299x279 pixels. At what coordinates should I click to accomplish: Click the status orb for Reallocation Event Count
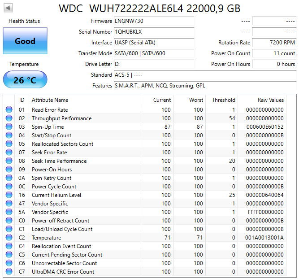point(9,246)
